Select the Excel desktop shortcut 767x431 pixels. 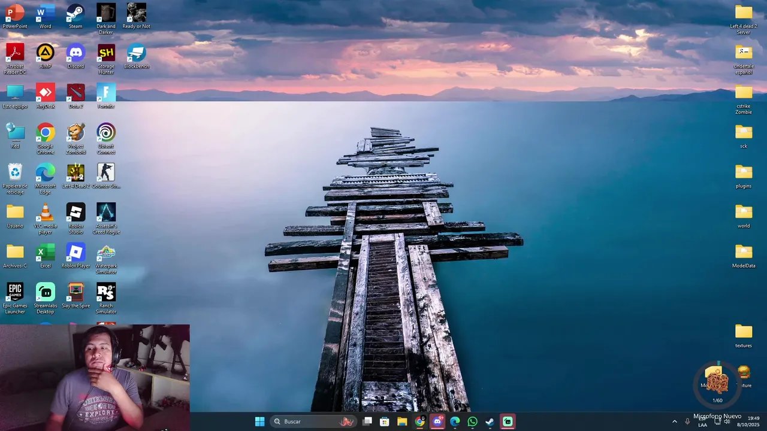tap(46, 256)
